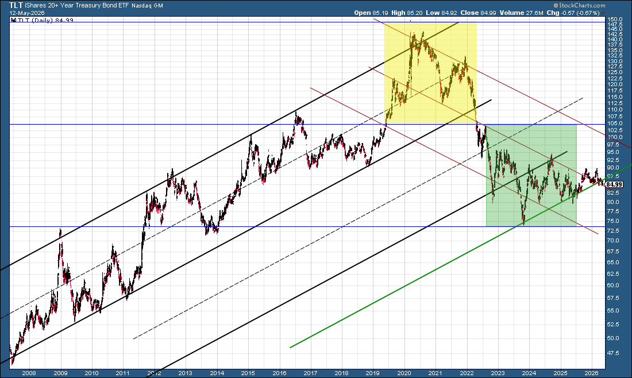This screenshot has width=632, height=378.
Task: Click the 120.0 price axis label
Action: click(615, 84)
